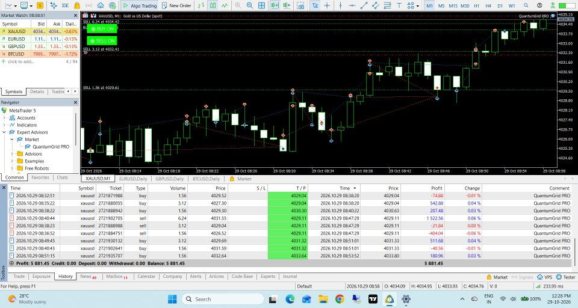
Task: Insert a Fibonacci retracement
Action: point(387,5)
